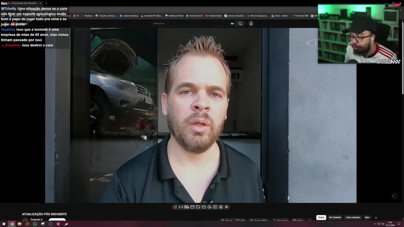
Task: Open the Animated GIF editor bookmark
Action: click(152, 16)
